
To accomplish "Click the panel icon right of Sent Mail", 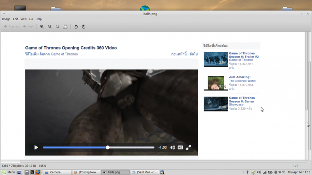I will pos(162,172).
